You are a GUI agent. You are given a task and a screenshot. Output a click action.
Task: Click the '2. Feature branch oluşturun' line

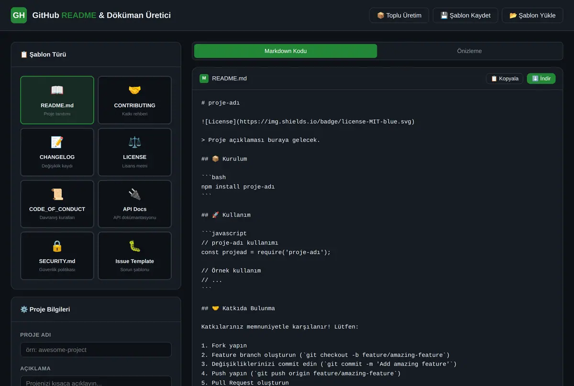325,355
